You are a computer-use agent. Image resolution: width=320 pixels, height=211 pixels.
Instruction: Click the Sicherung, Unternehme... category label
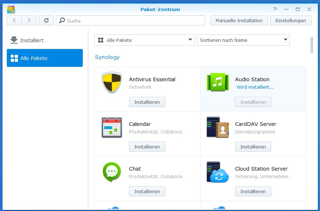tap(263, 177)
